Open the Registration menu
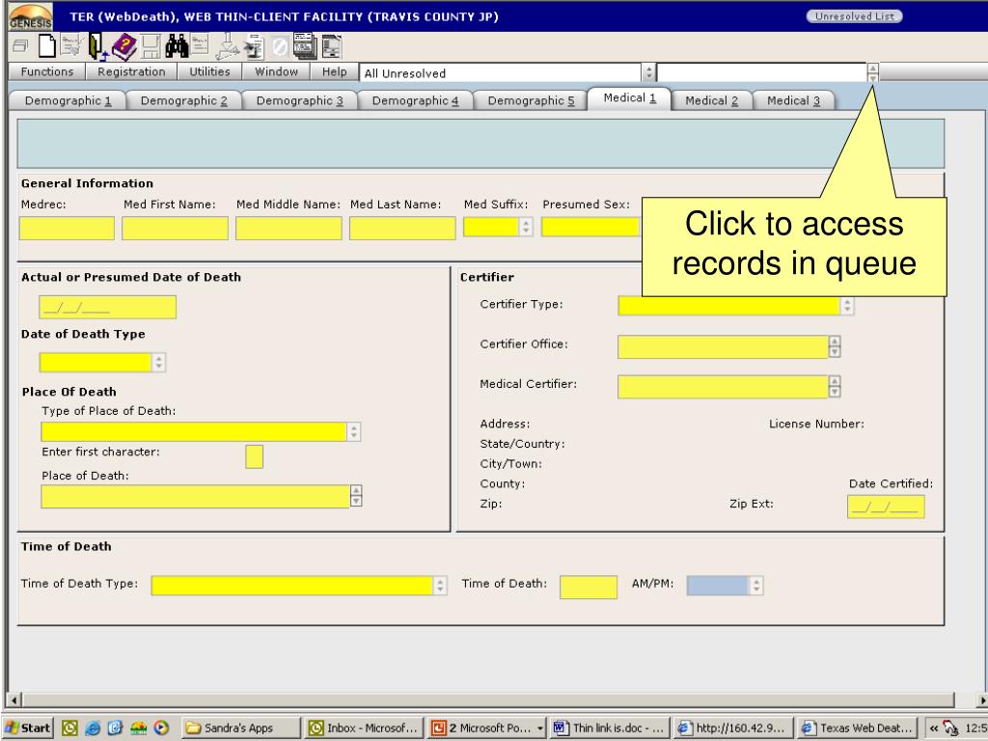 coord(131,71)
